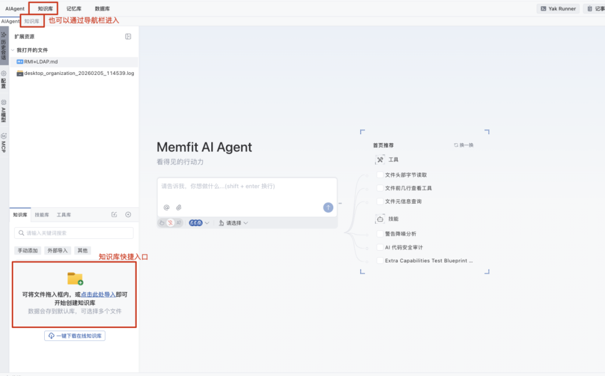The width and height of the screenshot is (605, 376).
Task: Select the AI auto mode icon
Action: [179, 223]
